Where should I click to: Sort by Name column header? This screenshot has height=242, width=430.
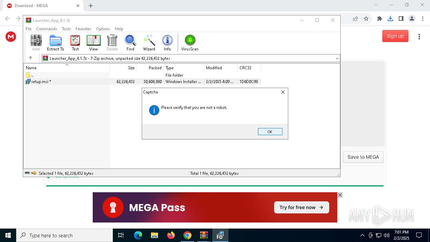pos(67,68)
